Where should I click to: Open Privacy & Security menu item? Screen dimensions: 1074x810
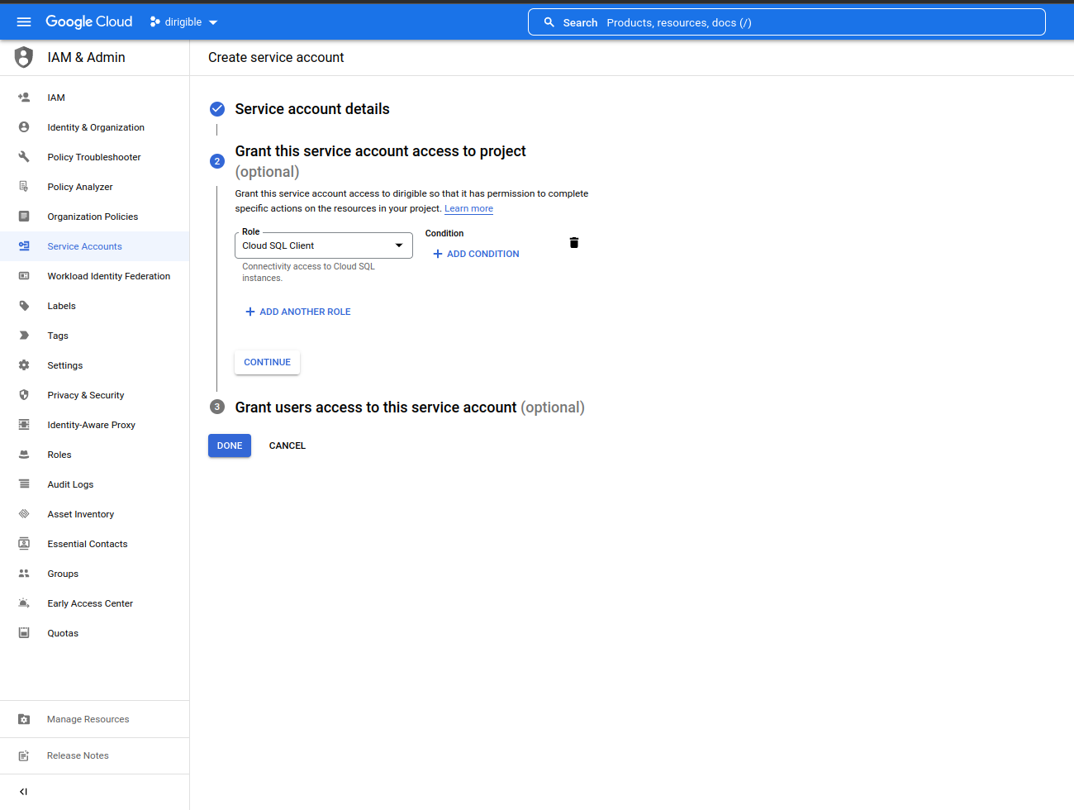[95, 395]
